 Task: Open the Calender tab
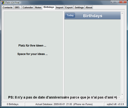[x=28, y=8]
